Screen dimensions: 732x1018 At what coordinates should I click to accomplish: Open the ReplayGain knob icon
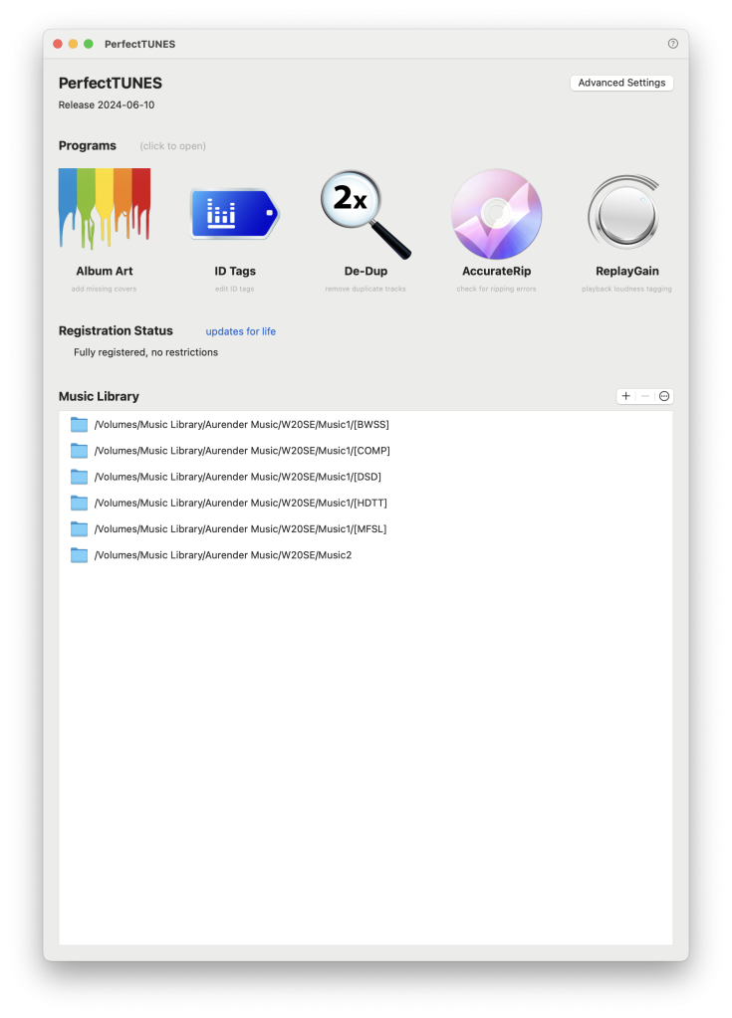pyautogui.click(x=621, y=214)
